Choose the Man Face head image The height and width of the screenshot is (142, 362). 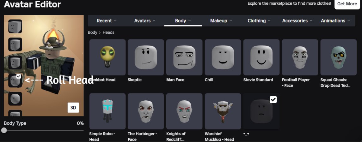pyautogui.click(x=184, y=57)
